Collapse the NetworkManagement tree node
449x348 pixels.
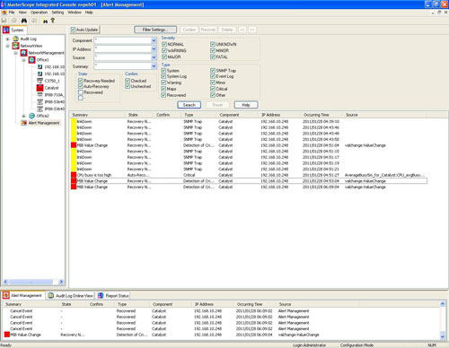point(15,53)
